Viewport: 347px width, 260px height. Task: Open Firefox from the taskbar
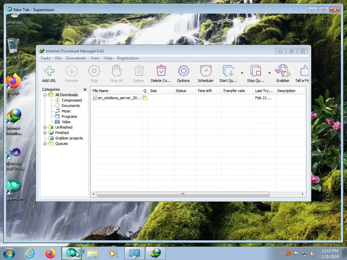coord(50,253)
